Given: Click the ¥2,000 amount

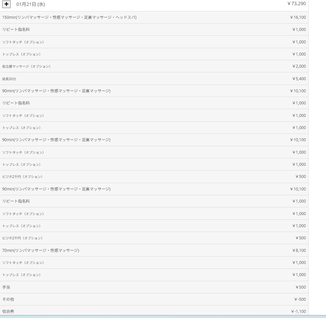Looking at the screenshot, I should point(299,67).
